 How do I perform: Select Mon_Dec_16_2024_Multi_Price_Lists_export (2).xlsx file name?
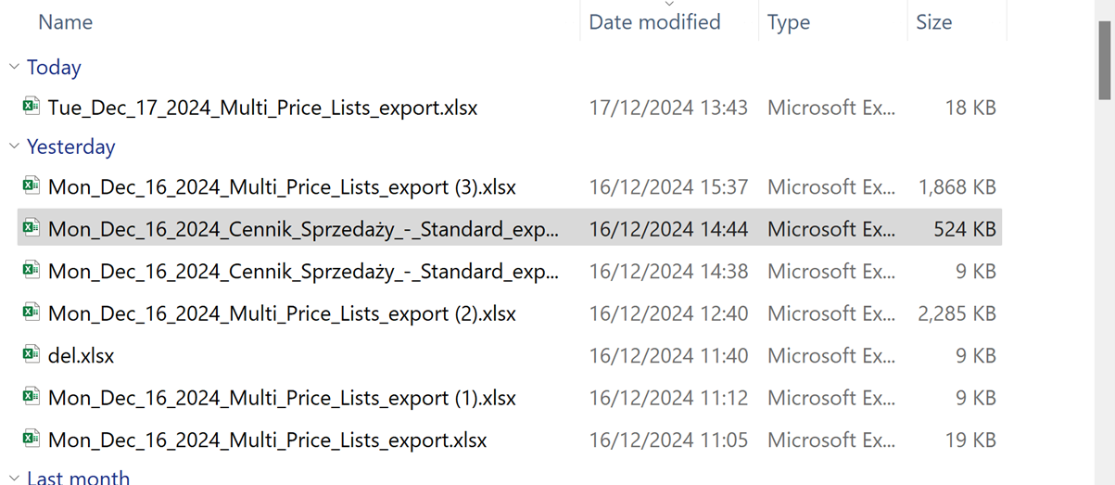click(282, 313)
